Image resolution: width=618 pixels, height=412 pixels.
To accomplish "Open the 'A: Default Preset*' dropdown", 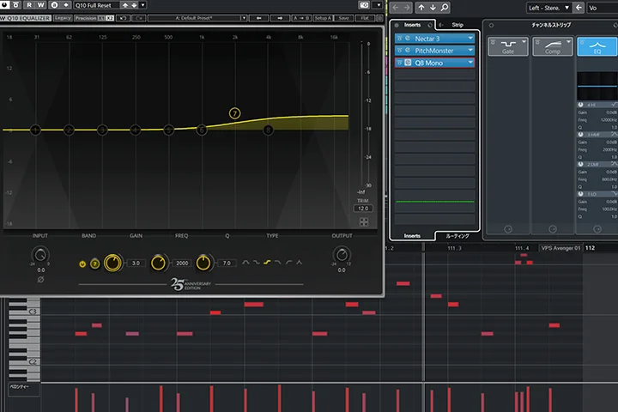I will (x=197, y=18).
